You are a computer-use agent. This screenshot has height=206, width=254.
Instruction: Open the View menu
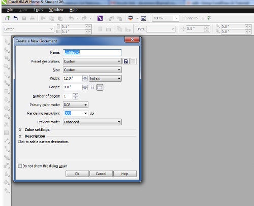pyautogui.click(x=23, y=10)
